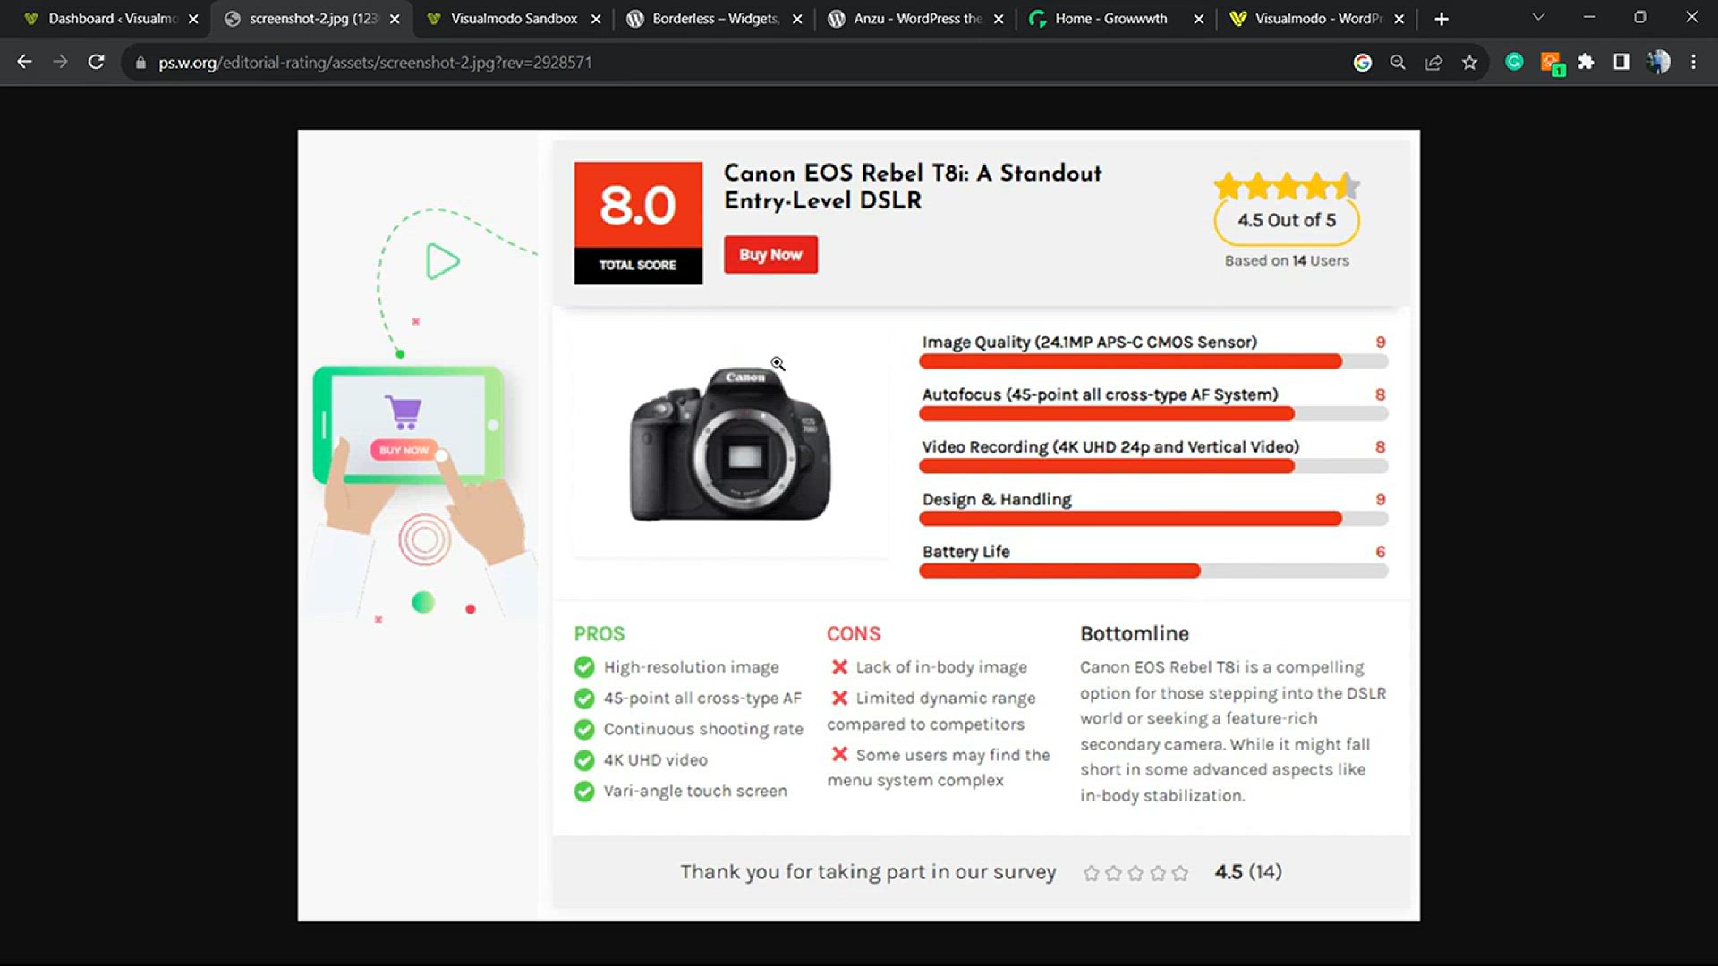This screenshot has width=1718, height=966.
Task: Open the browser zoom magnifier icon
Action: tap(1398, 62)
